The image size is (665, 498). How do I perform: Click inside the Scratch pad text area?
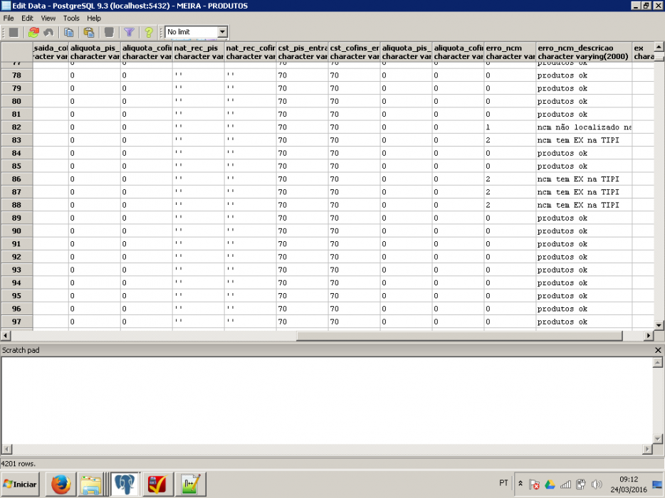tap(327, 401)
